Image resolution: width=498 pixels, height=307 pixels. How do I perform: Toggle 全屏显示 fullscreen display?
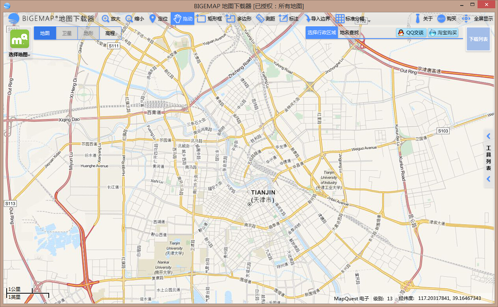point(477,18)
